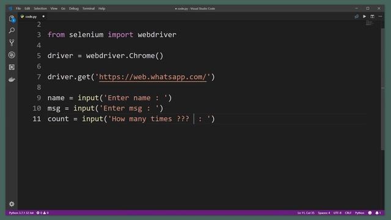The image size is (391, 220).
Task: Maximize the Visual Studio Code window
Action: [368, 9]
